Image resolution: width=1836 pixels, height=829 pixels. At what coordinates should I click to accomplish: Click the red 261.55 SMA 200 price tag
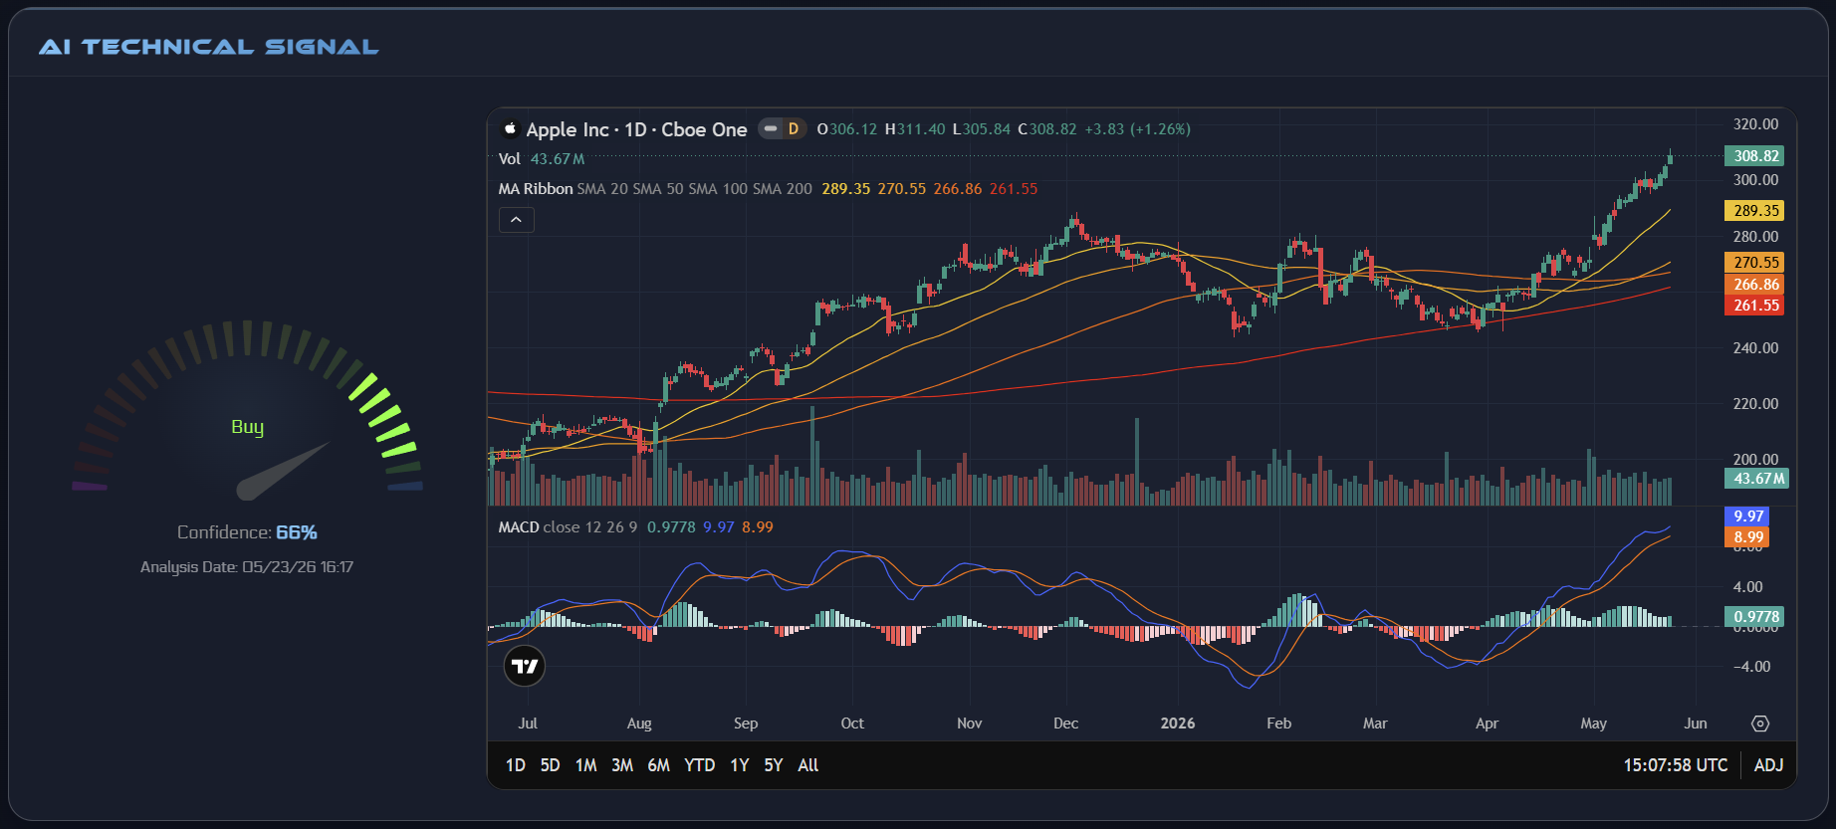(1754, 306)
